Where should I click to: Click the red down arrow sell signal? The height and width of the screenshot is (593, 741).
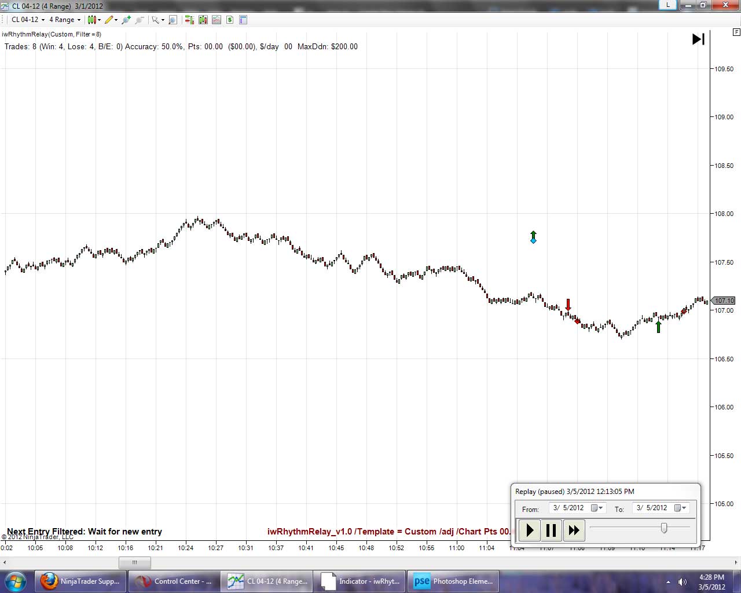pyautogui.click(x=568, y=305)
